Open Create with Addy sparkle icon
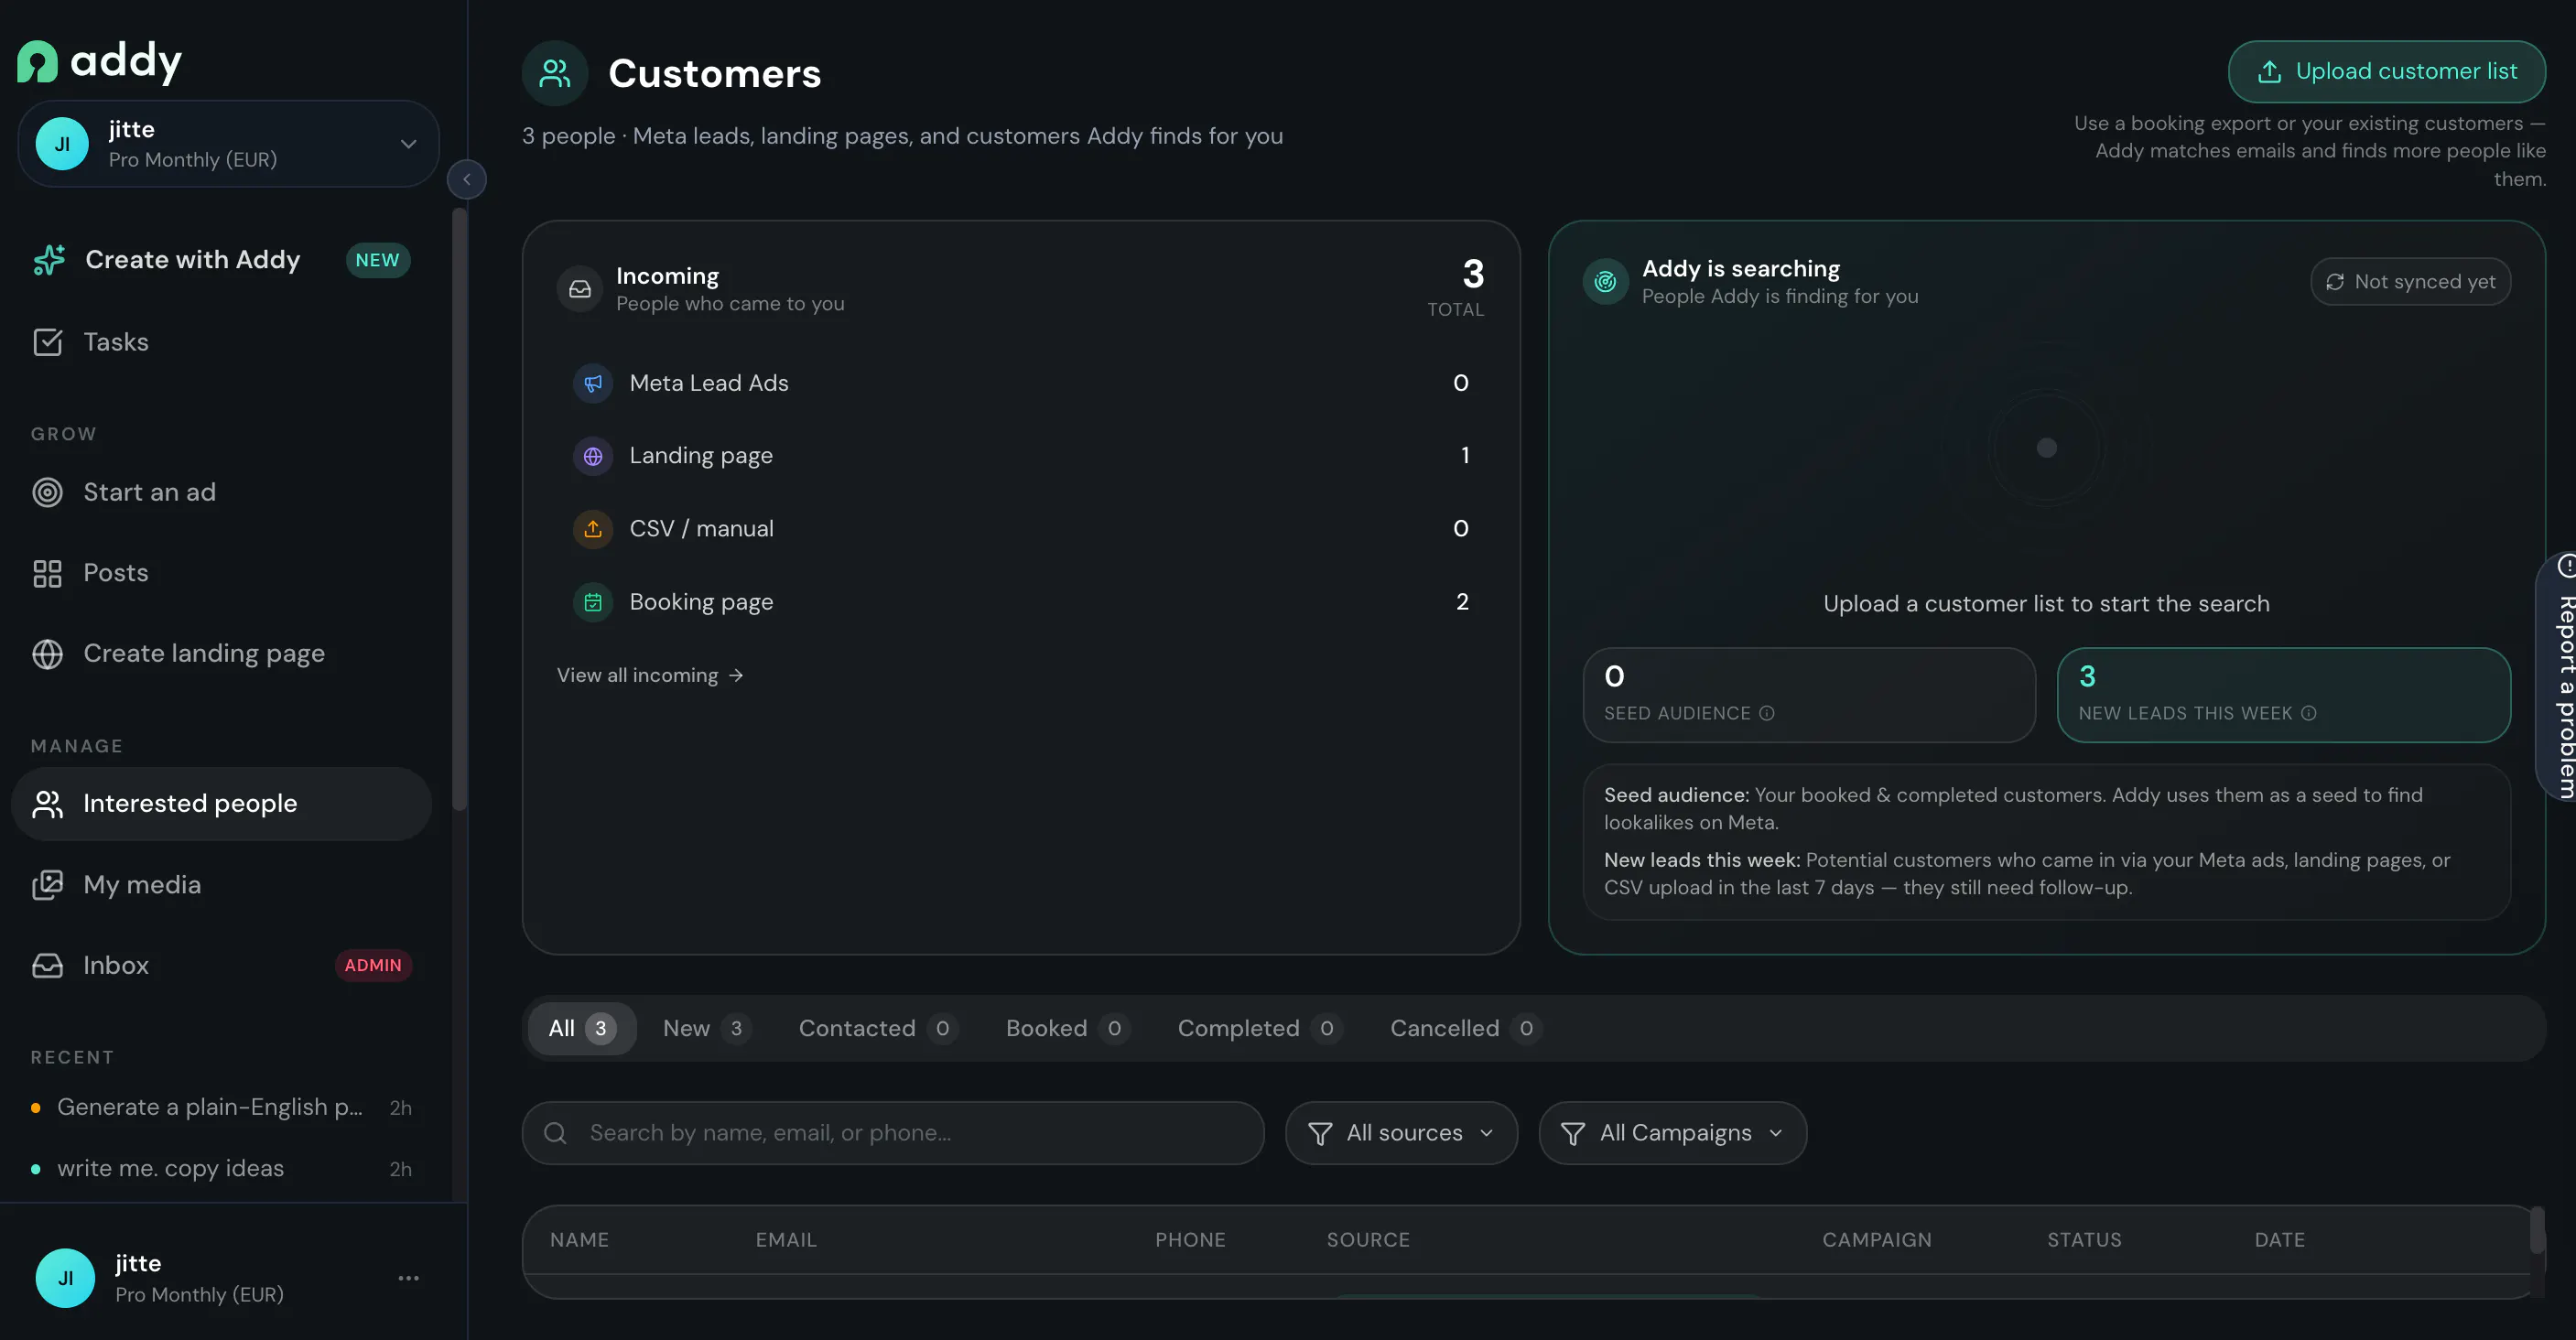Screen dimensions: 2576x1340 (49, 260)
